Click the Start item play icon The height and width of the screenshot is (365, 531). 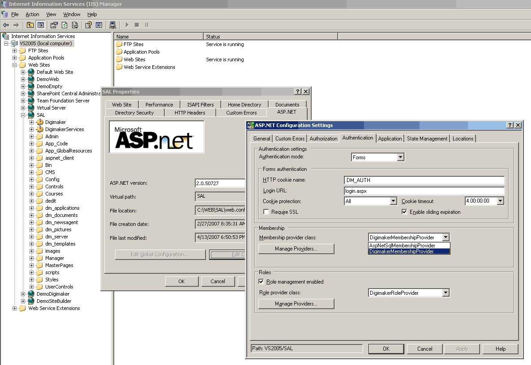127,25
